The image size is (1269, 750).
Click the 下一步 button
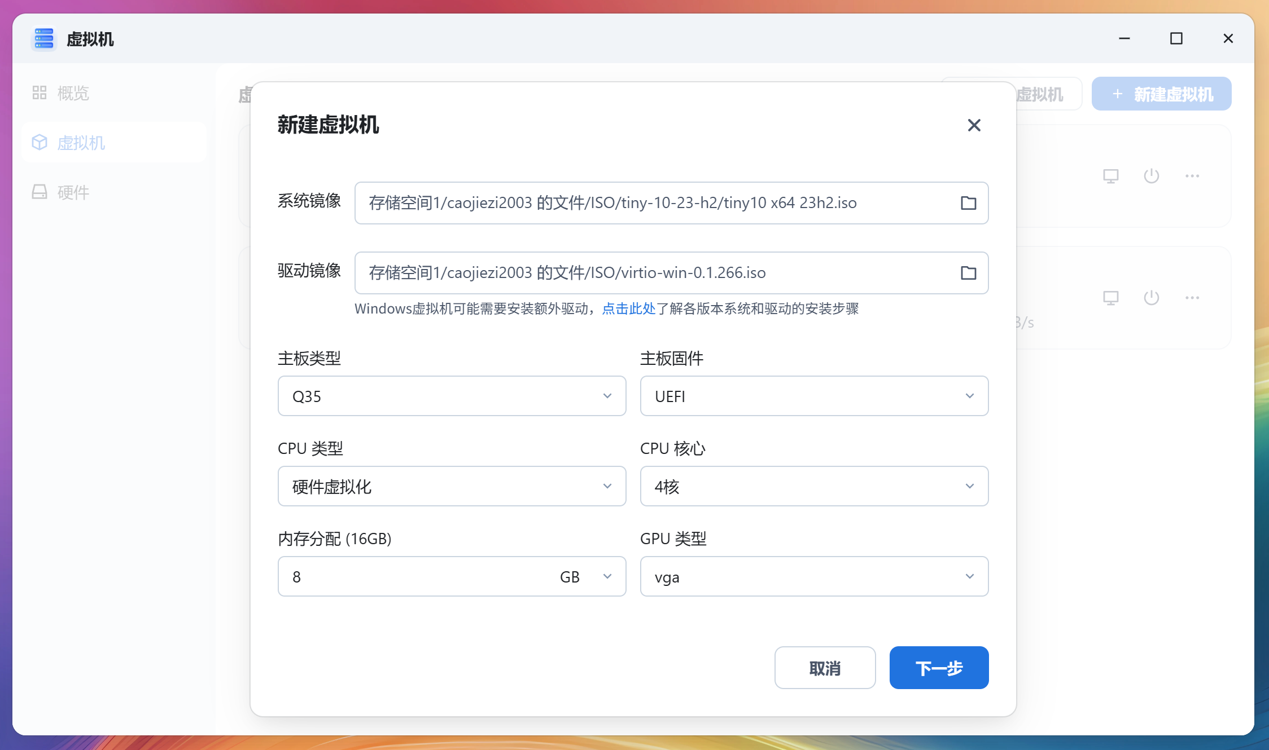click(x=938, y=668)
